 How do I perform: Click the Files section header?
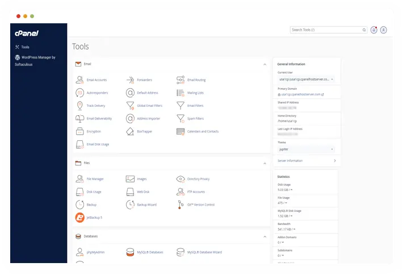tap(171, 163)
